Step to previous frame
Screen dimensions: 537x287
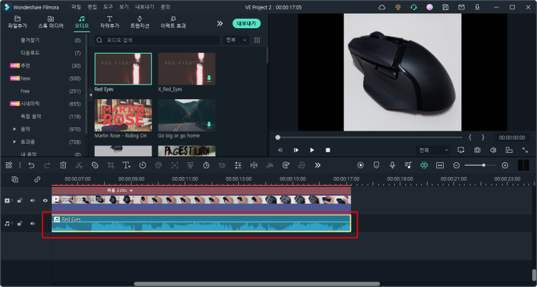coord(280,150)
